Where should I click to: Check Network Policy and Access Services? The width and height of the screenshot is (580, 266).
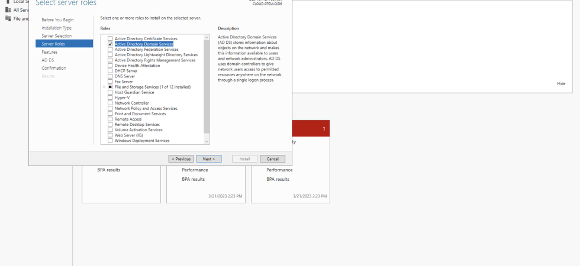coord(110,108)
